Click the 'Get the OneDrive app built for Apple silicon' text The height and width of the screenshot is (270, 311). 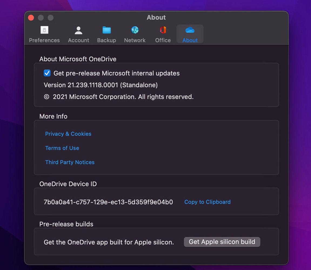point(109,242)
